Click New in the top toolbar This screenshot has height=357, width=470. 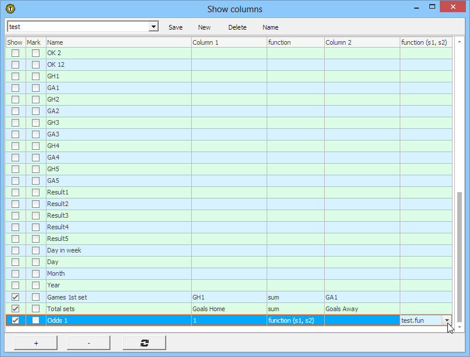pos(204,27)
